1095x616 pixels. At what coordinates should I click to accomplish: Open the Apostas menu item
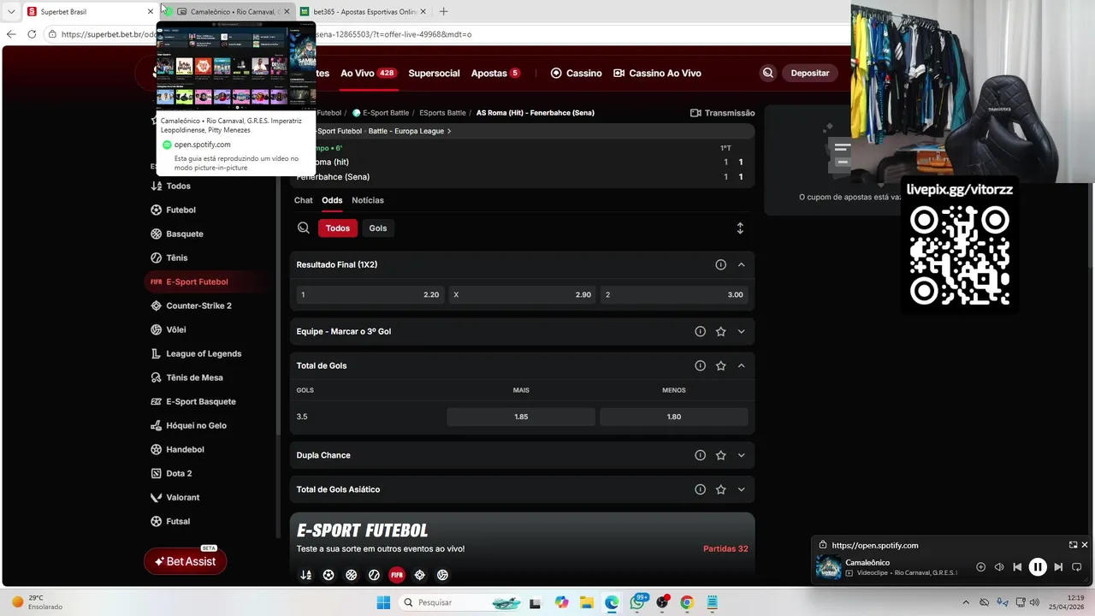point(495,74)
